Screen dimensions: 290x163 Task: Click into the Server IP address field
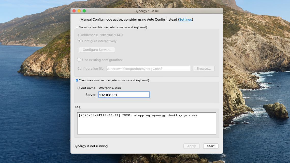(x=124, y=95)
